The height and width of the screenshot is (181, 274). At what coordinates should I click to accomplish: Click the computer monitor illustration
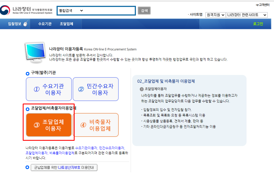35,53
